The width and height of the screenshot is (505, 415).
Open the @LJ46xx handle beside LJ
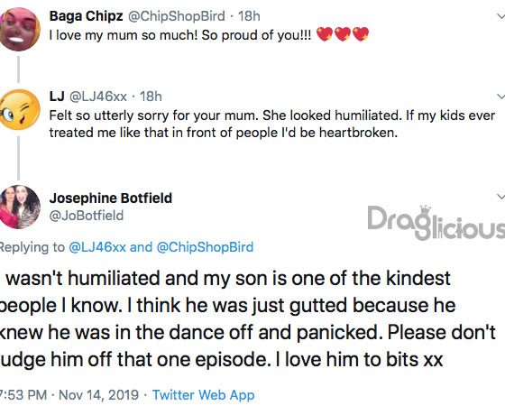click(x=98, y=97)
